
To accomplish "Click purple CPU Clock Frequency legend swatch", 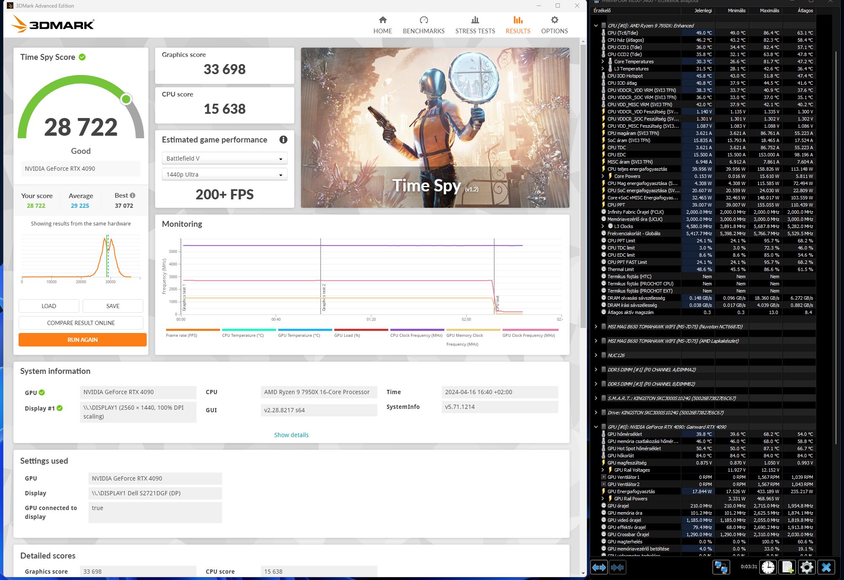I will click(x=417, y=330).
